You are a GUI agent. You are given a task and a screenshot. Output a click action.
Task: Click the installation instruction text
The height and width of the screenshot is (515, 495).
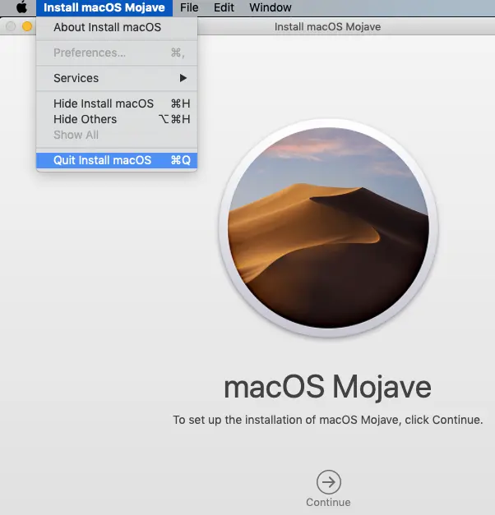click(328, 420)
